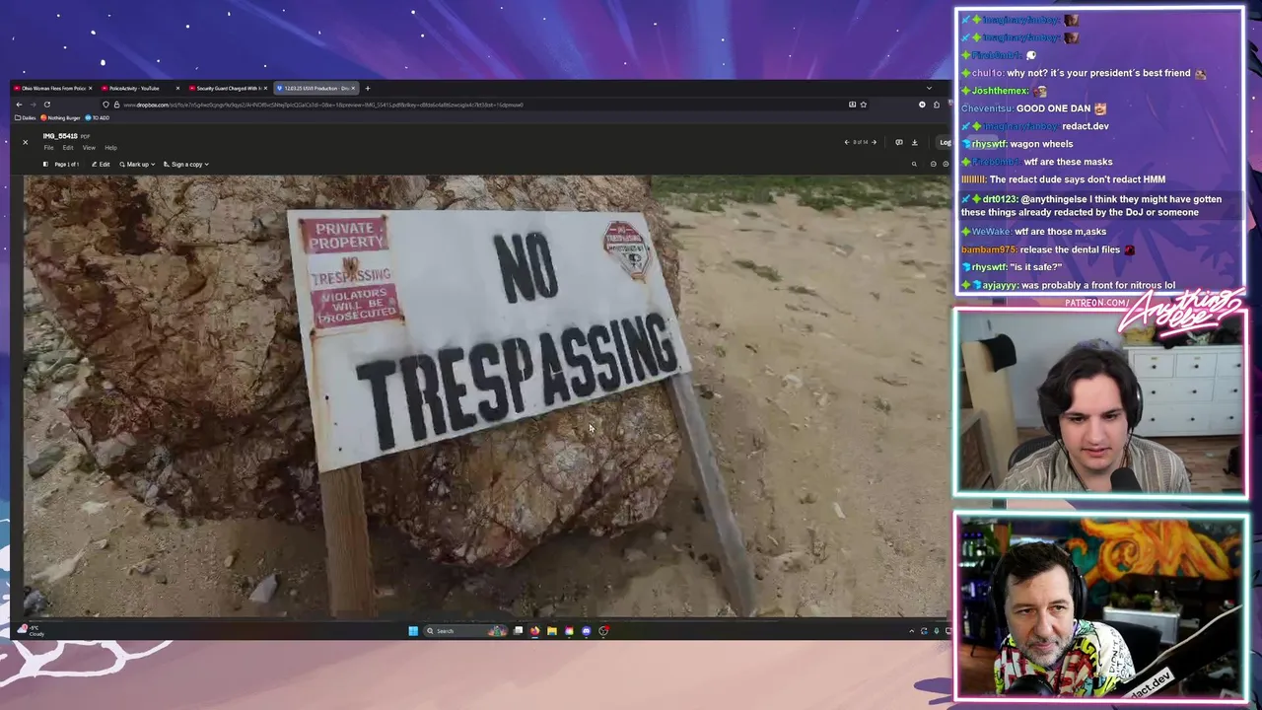
Task: Switch to Security Guard Charged tab
Action: pyautogui.click(x=227, y=88)
